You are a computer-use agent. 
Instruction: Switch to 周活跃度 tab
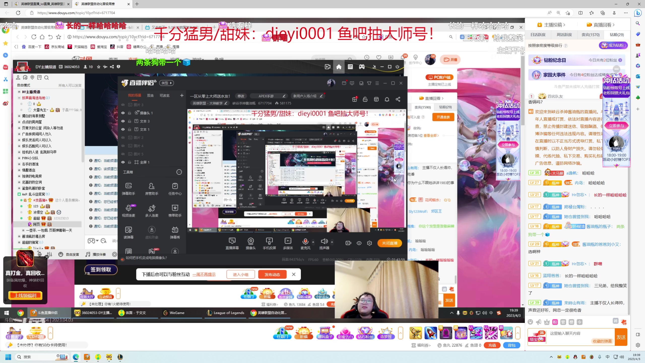coord(564,35)
